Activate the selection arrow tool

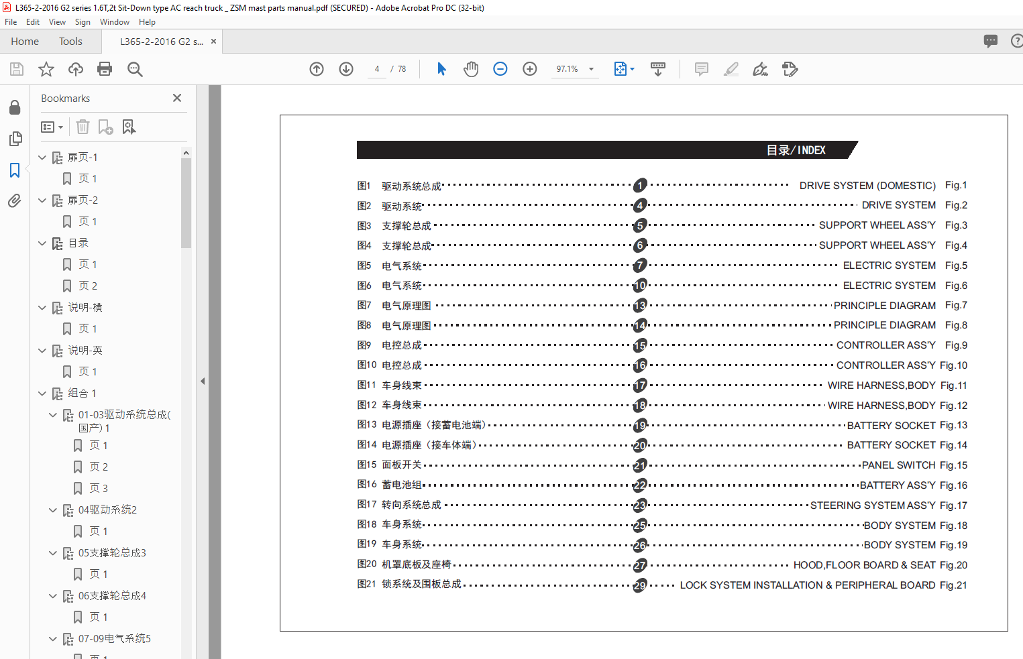point(441,69)
